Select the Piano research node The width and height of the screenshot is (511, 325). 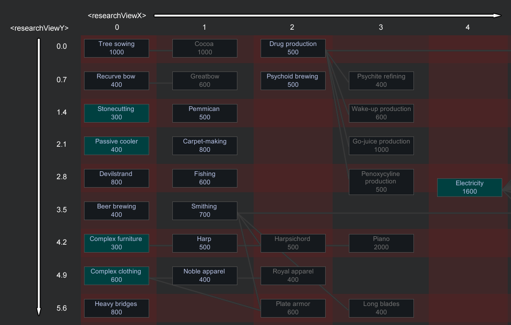381,243
